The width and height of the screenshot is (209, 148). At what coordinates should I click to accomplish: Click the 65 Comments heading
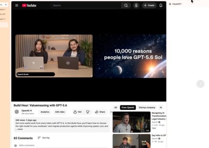pyautogui.click(x=23, y=138)
